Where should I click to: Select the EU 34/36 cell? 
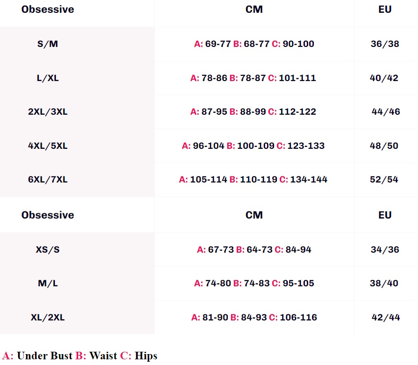tap(385, 249)
